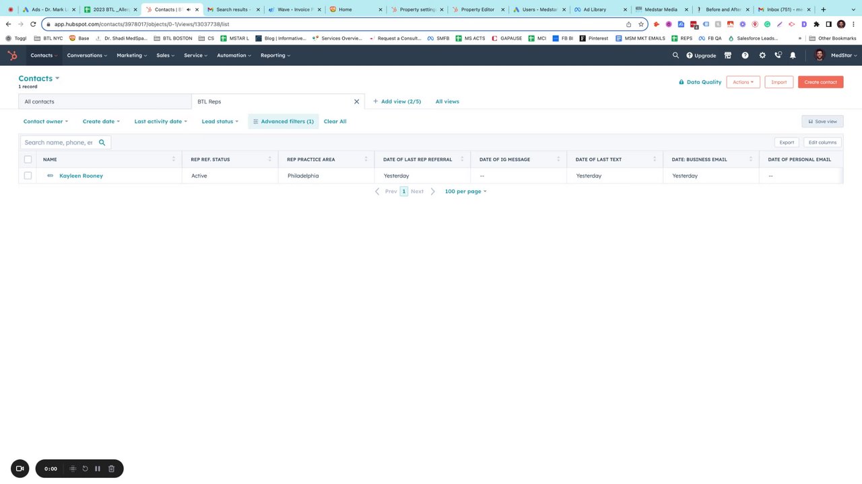The width and height of the screenshot is (862, 484).
Task: Open the HubSpot Marketplace icon
Action: click(x=729, y=55)
